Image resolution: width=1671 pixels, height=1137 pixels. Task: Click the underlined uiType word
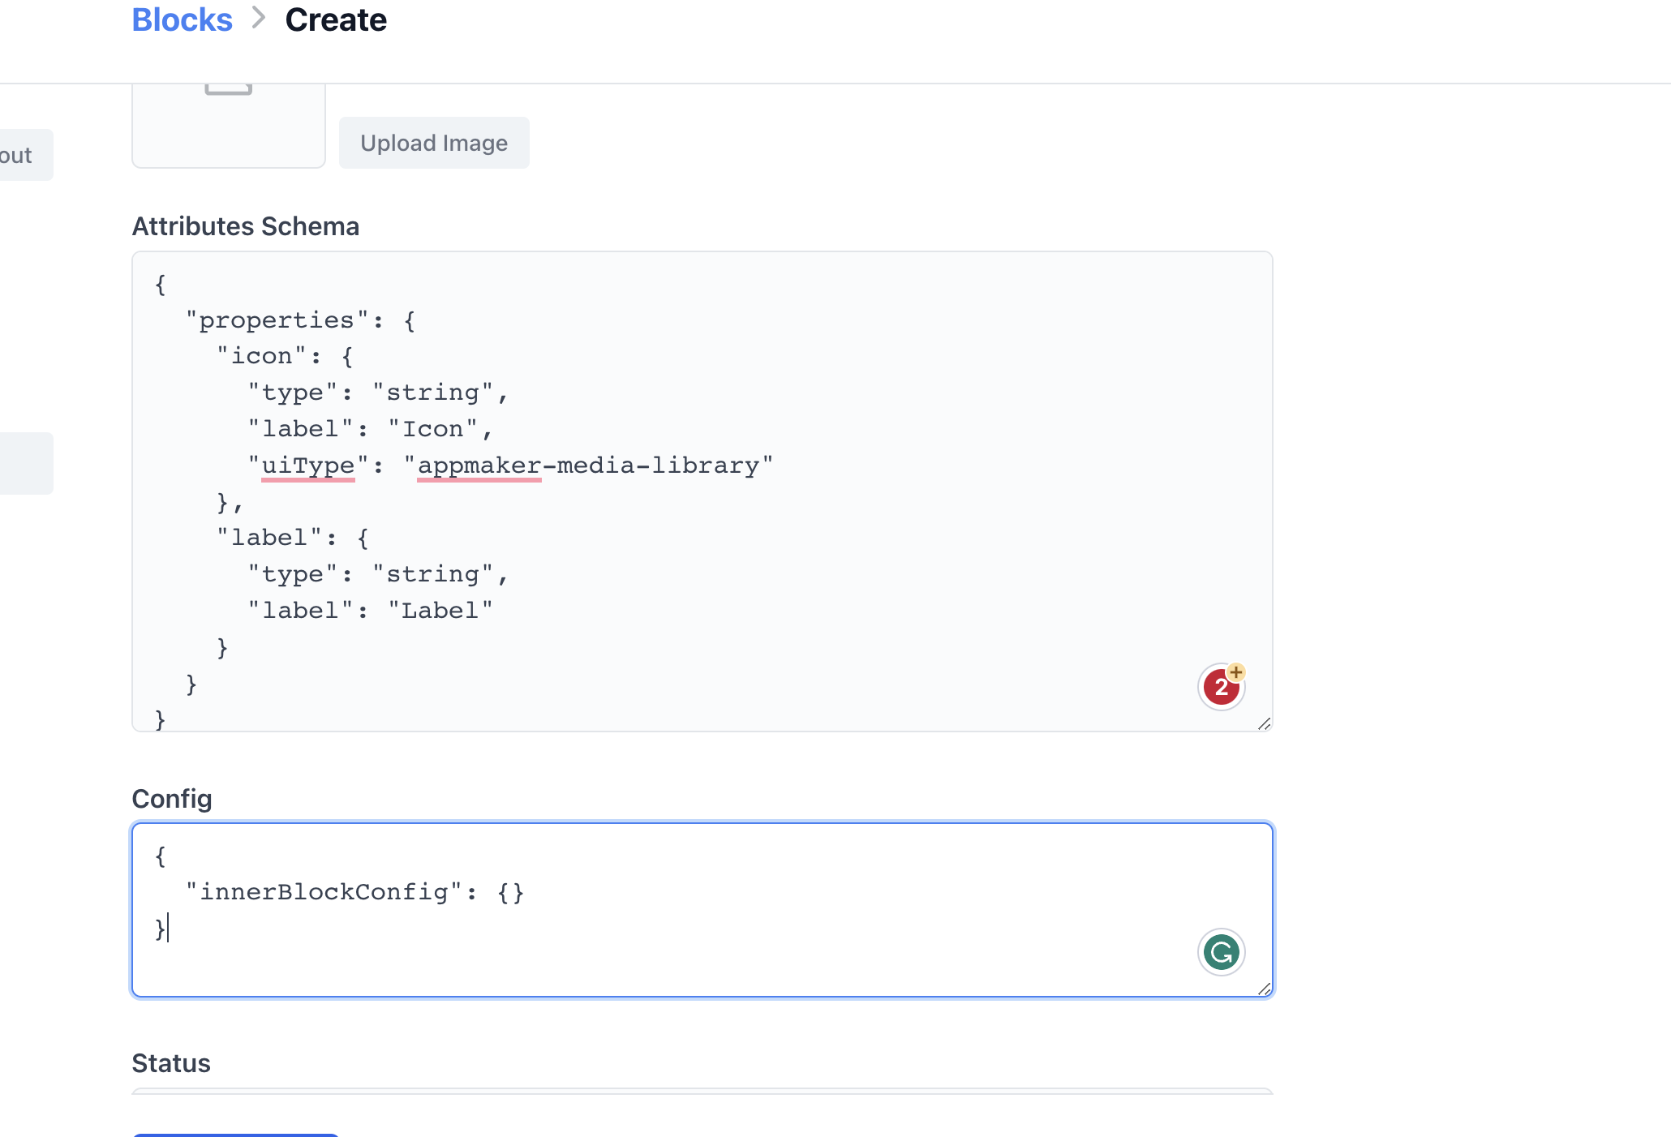pos(307,466)
